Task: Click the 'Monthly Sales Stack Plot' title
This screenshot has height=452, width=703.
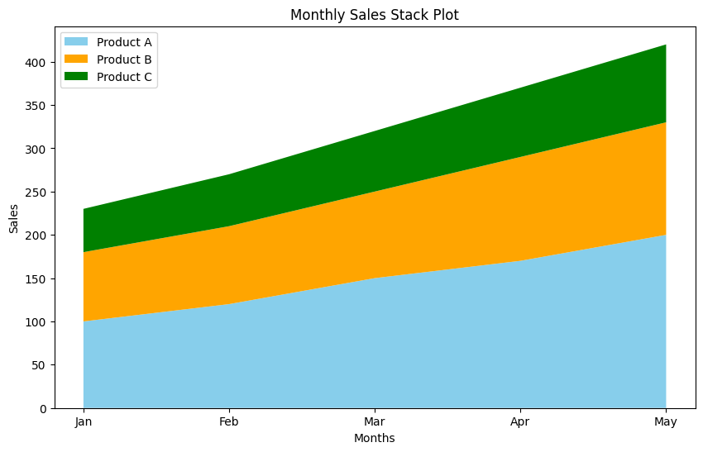Action: click(x=375, y=14)
